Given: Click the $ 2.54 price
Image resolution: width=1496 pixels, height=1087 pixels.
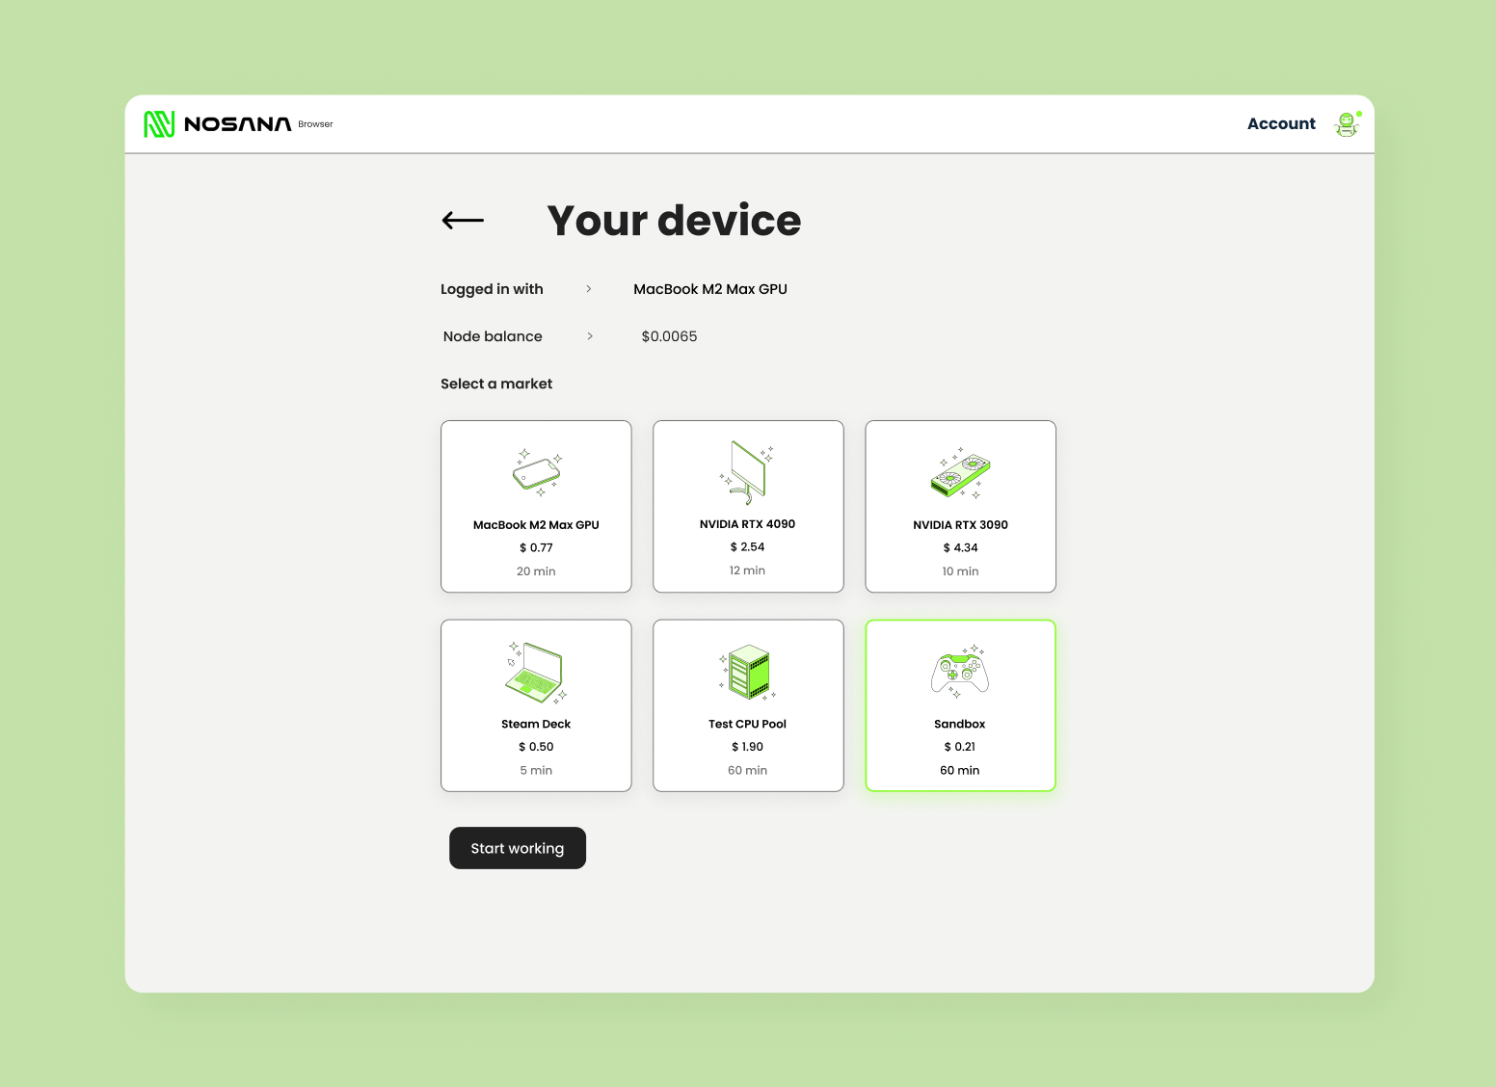Looking at the screenshot, I should (x=747, y=546).
